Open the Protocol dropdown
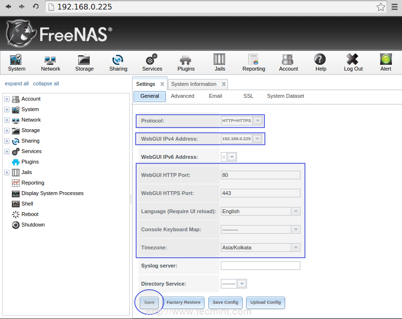 [x=258, y=121]
